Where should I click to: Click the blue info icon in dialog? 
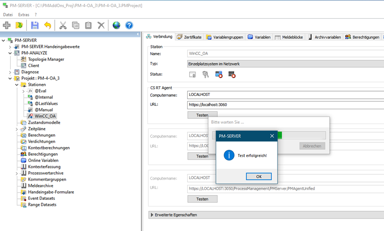point(229,155)
